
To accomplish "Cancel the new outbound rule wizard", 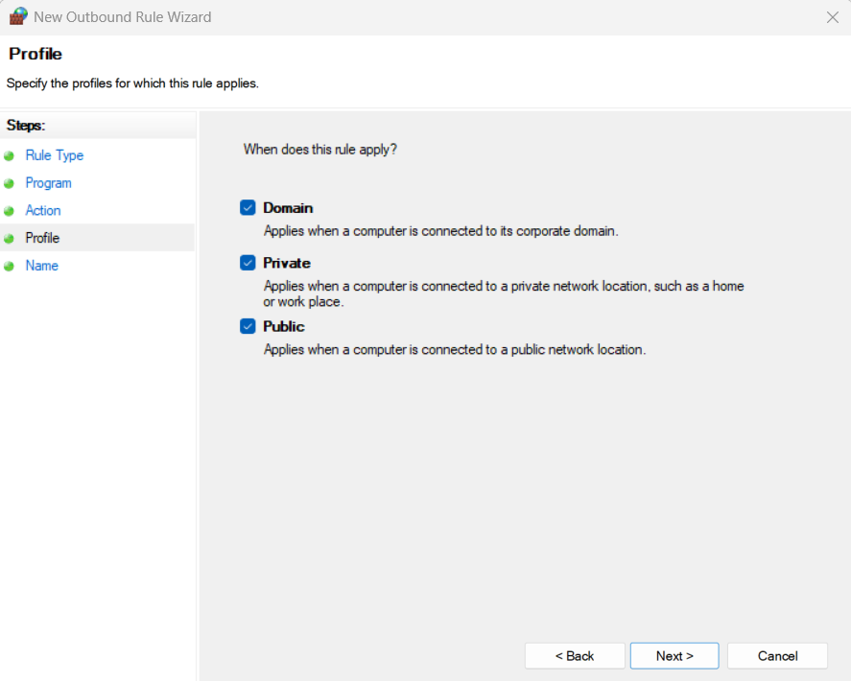I will point(777,656).
